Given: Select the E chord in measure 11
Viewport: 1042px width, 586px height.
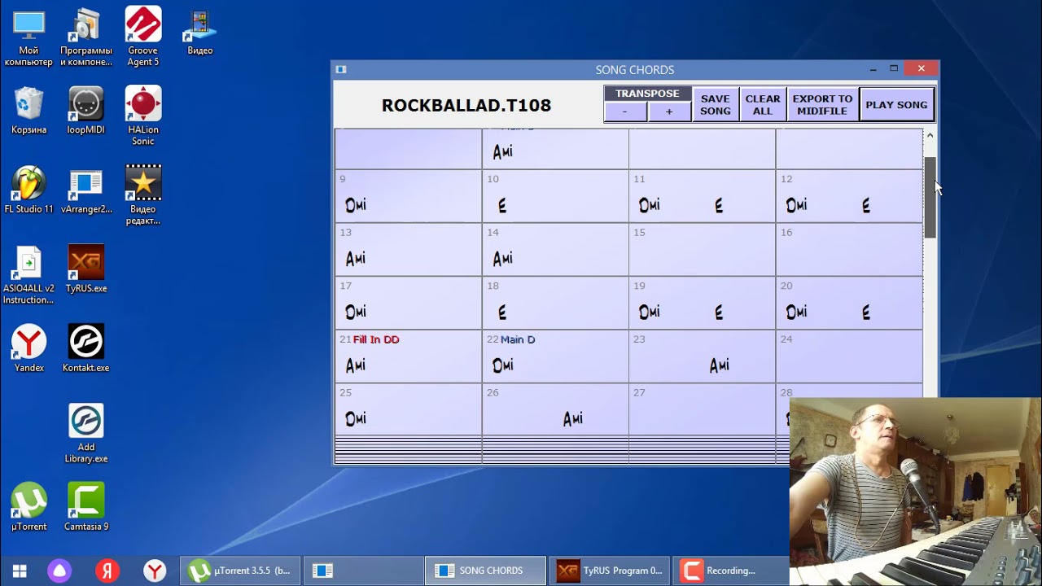Looking at the screenshot, I should (719, 206).
